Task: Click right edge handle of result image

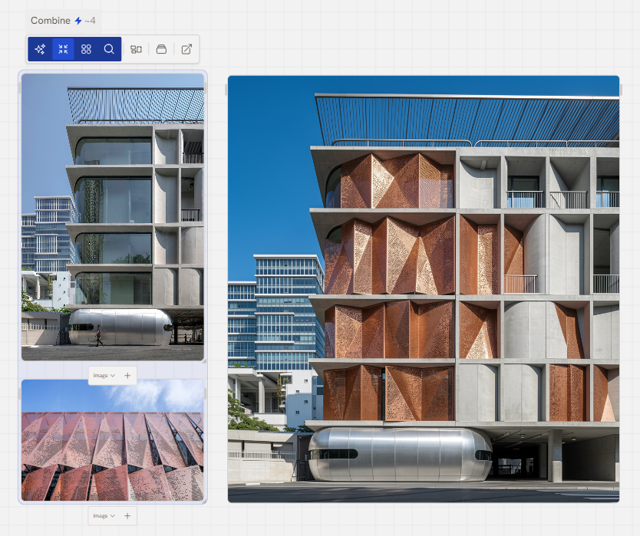Action: point(621,90)
